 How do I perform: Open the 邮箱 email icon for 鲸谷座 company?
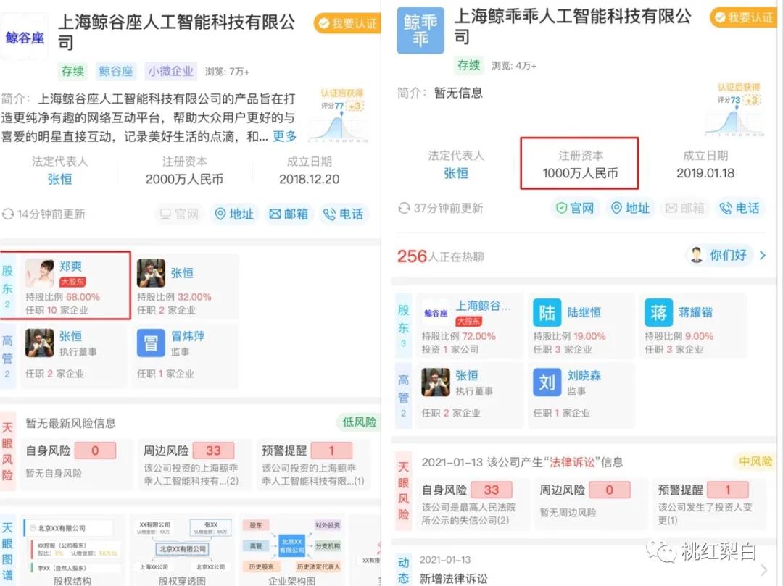pos(289,214)
